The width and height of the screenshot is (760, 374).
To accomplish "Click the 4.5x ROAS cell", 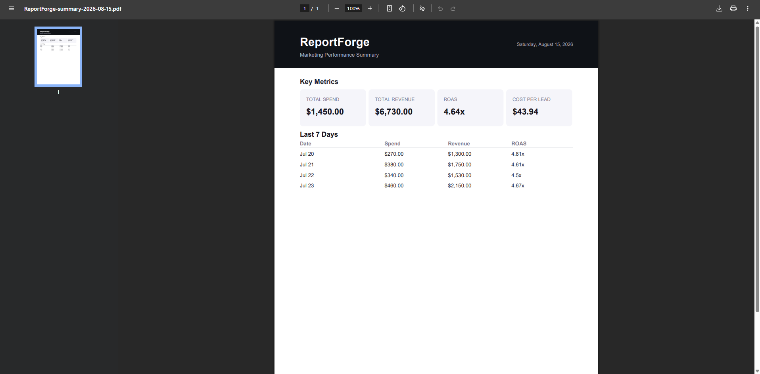I will [x=516, y=176].
